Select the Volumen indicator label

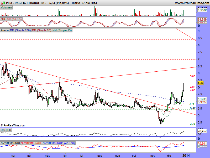[x=6, y=8]
